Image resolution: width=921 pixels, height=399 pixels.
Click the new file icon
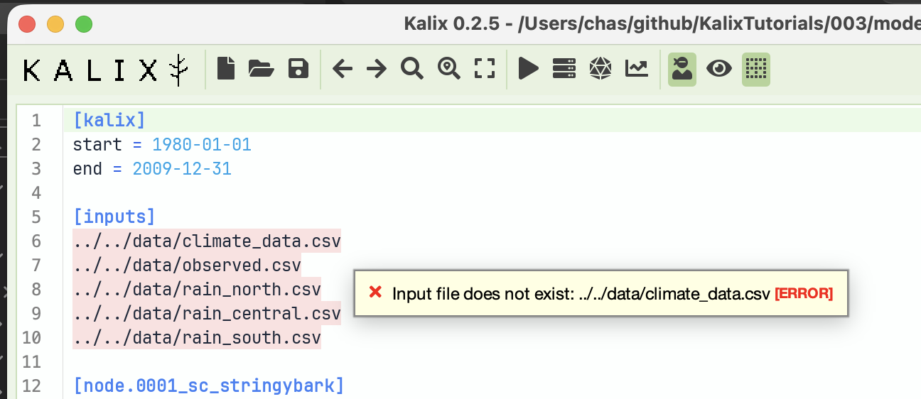[226, 68]
